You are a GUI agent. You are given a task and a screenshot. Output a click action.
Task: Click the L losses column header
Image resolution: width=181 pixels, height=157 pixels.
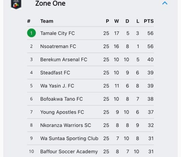pyautogui.click(x=138, y=21)
